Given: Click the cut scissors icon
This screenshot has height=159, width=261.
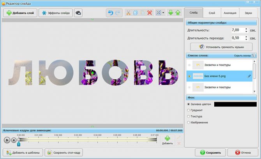Looking at the screenshot, I should [x=128, y=13].
